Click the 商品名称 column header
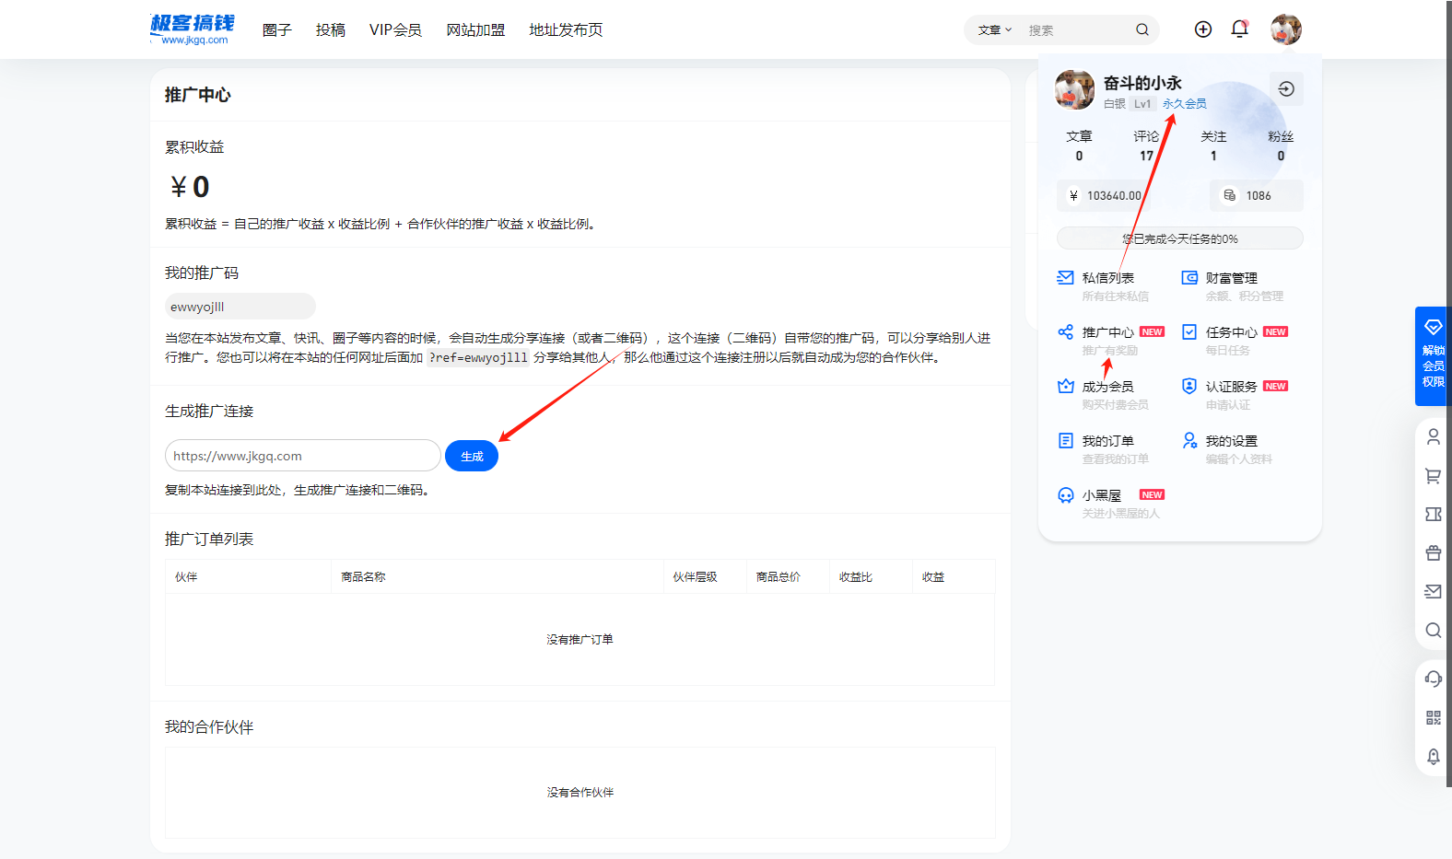 (497, 576)
